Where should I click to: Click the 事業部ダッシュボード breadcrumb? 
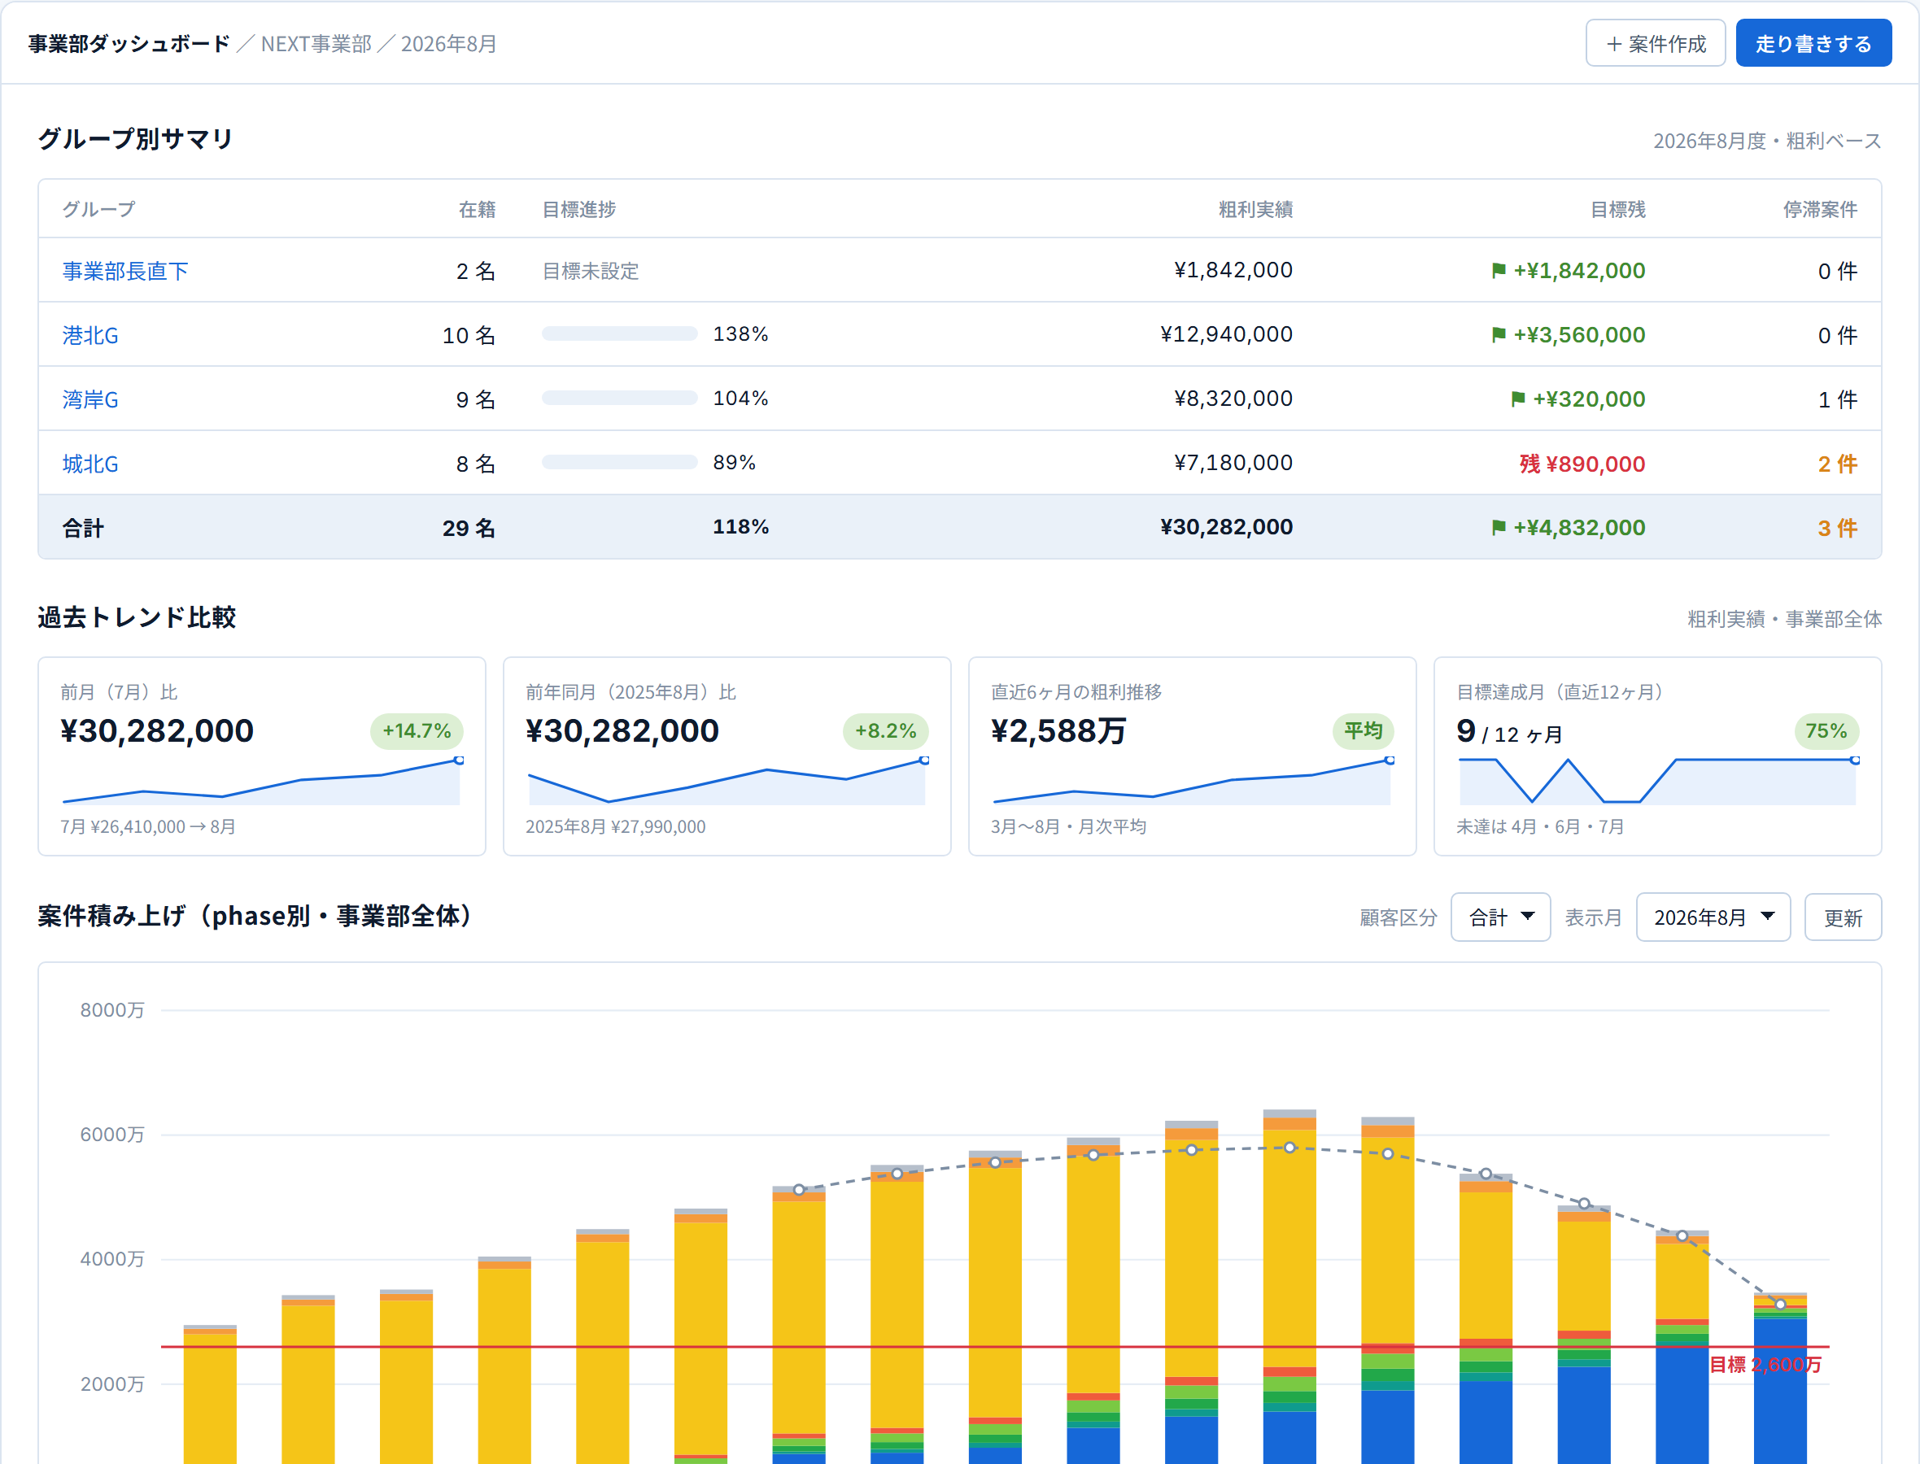pos(129,44)
